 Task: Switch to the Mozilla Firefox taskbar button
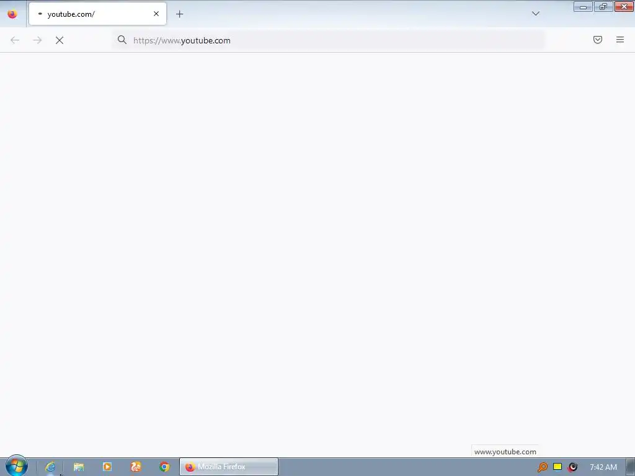[229, 467]
